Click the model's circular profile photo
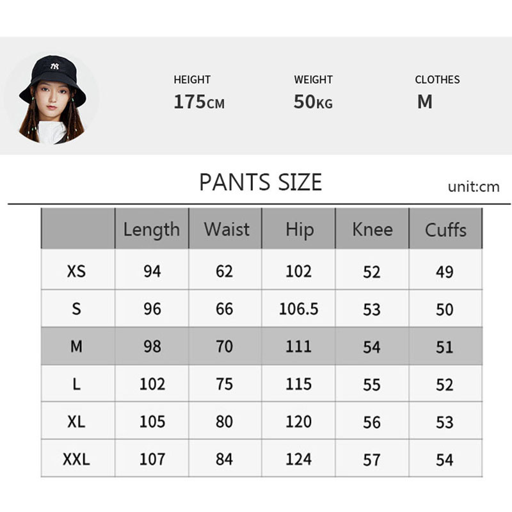Viewport: 512px width, 512px height. point(52,97)
